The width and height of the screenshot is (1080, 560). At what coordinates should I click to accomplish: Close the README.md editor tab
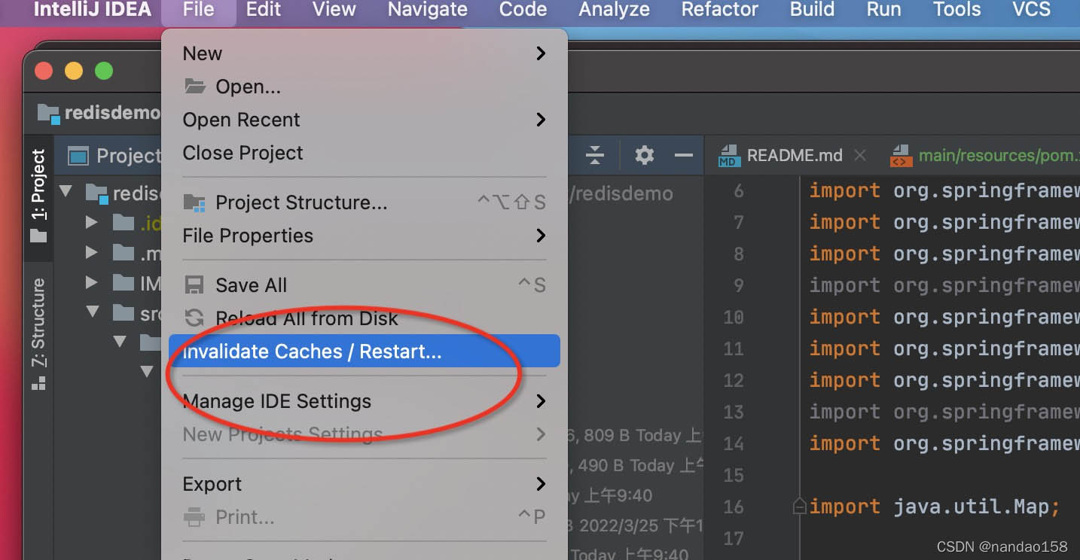pyautogui.click(x=860, y=156)
